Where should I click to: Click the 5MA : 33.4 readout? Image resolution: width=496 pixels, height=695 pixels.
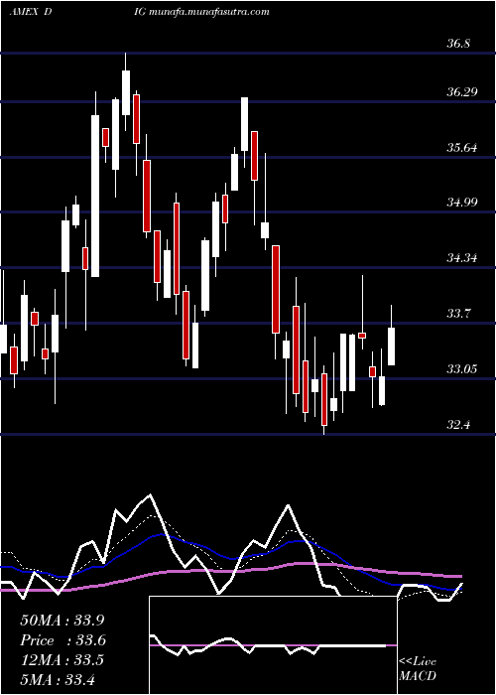(x=58, y=679)
